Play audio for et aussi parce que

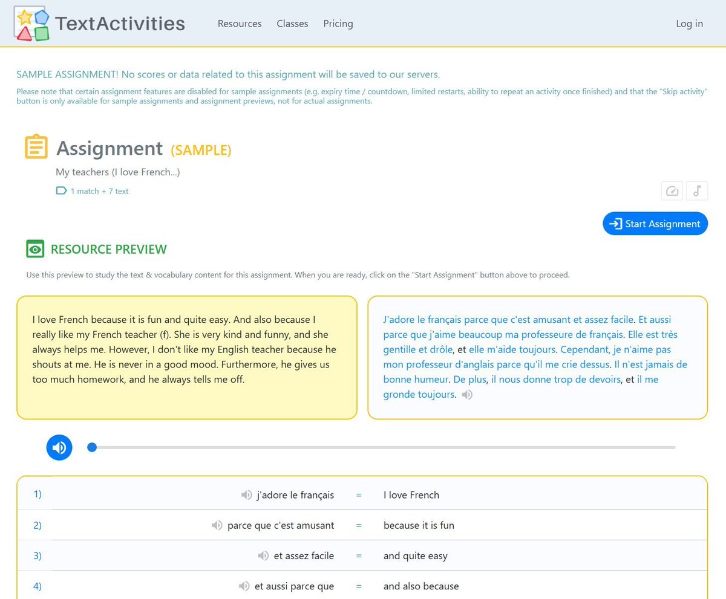(244, 586)
